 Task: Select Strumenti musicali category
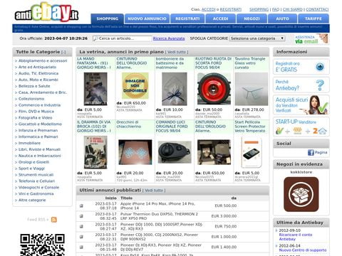coord(36,175)
